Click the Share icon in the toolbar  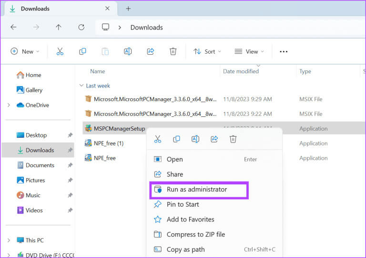(150, 51)
